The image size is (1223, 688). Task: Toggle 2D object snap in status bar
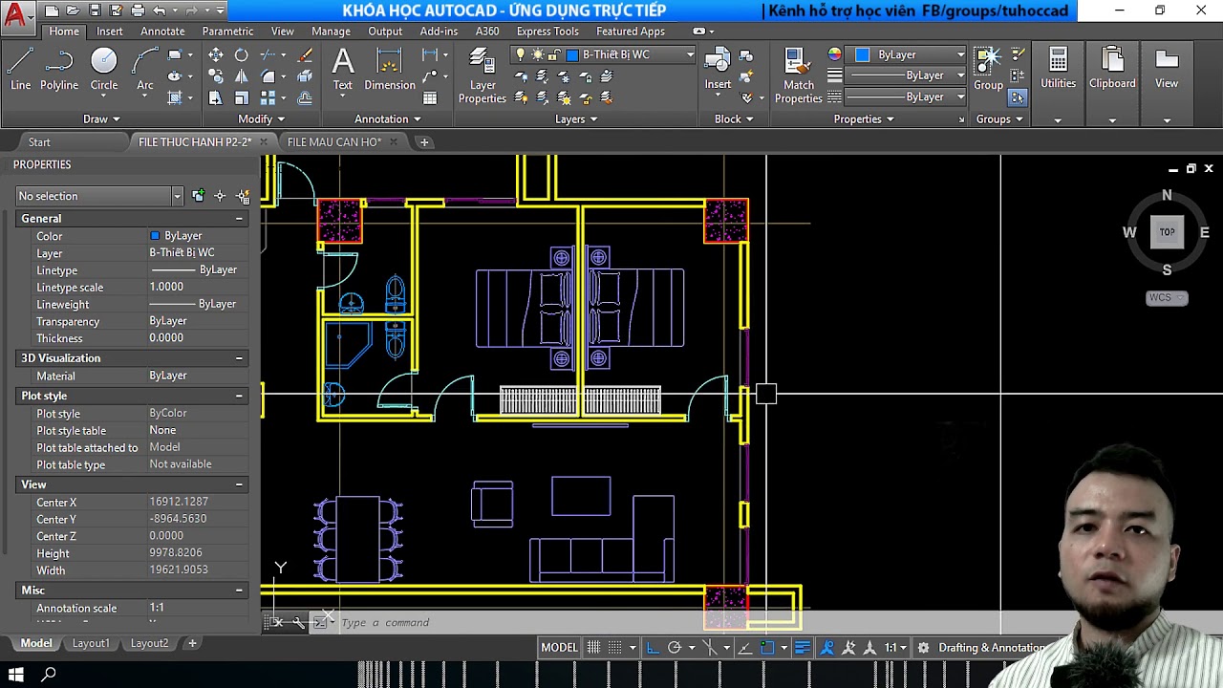767,647
